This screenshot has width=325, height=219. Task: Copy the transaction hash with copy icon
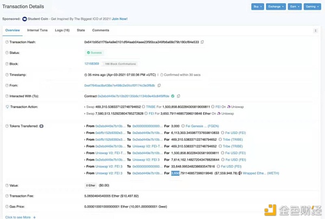202,42
